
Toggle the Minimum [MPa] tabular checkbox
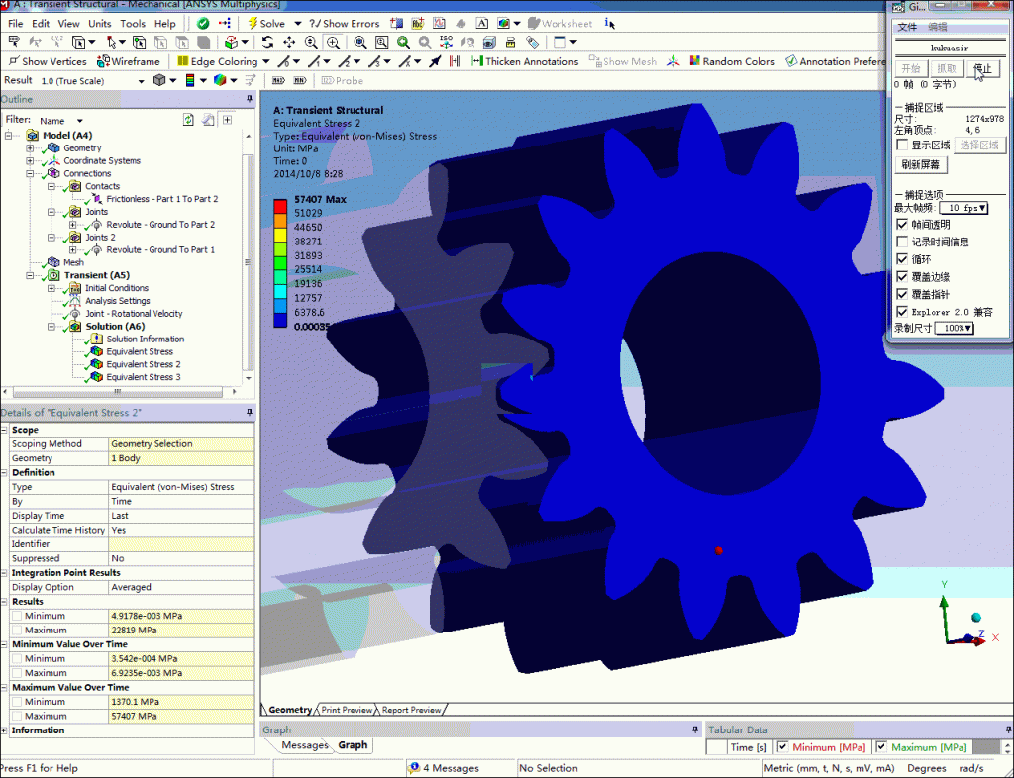coord(782,747)
